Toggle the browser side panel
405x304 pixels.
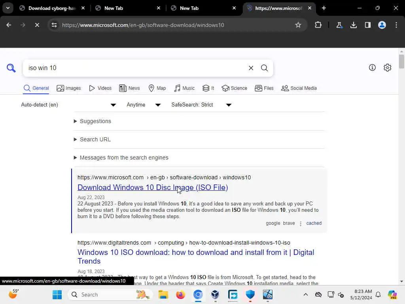pos(367,25)
